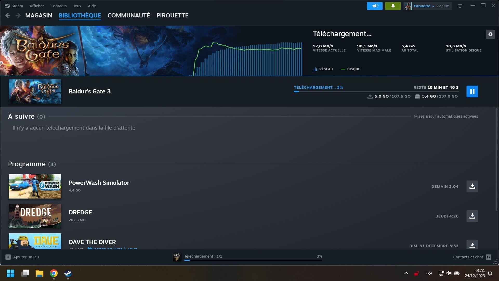The image size is (499, 281).
Task: Go forward with the right arrow
Action: 18,15
